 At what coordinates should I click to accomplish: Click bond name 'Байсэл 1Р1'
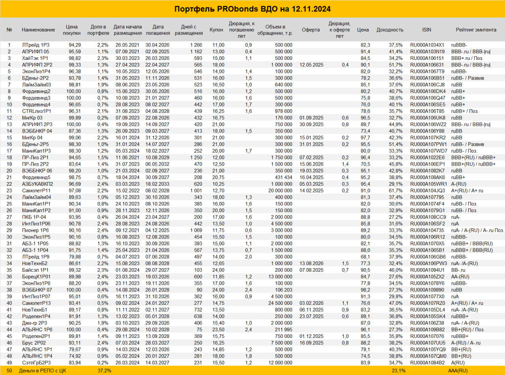pyautogui.click(x=35, y=270)
